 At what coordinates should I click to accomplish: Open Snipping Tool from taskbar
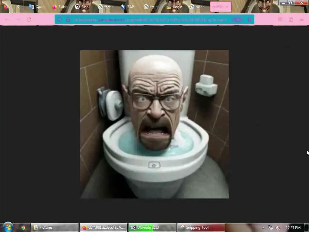click(x=201, y=227)
